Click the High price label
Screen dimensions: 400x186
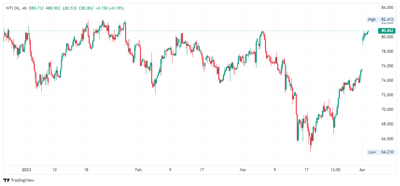tap(372, 19)
